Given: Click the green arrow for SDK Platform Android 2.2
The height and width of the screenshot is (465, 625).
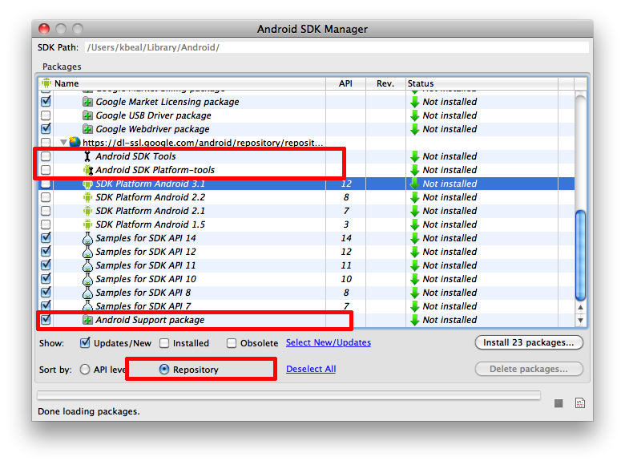Looking at the screenshot, I should pyautogui.click(x=414, y=197).
